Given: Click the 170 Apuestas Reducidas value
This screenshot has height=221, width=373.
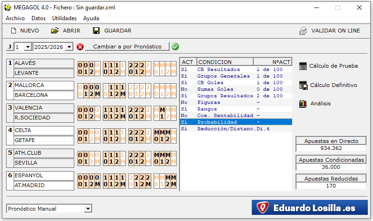Looking at the screenshot, I should [x=331, y=186].
